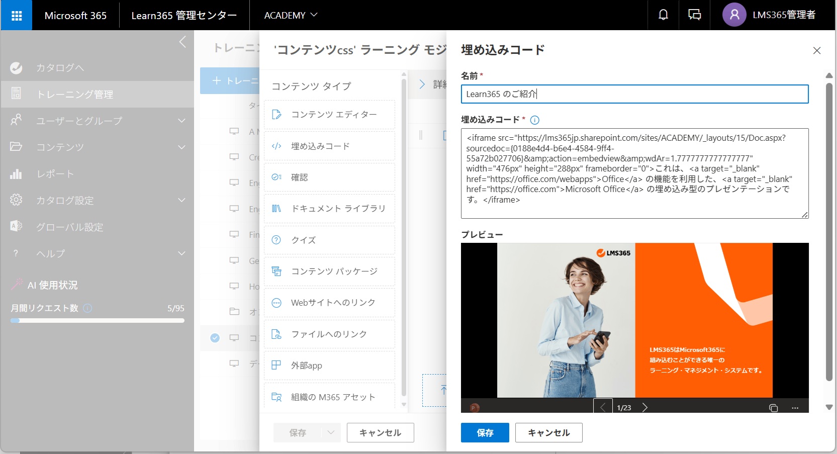
Task: Show info for 月間リクエスト数
Action: (87, 308)
